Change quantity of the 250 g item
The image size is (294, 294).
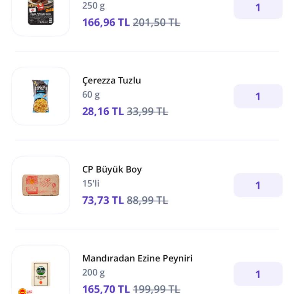[x=258, y=8]
